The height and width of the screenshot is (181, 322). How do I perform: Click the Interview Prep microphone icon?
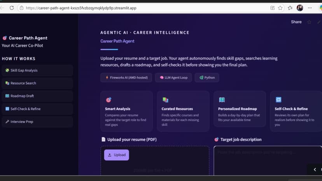pyautogui.click(x=7, y=122)
